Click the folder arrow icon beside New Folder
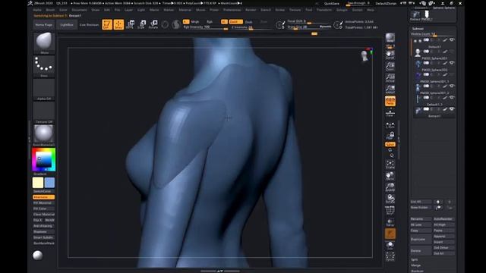 (x=438, y=208)
